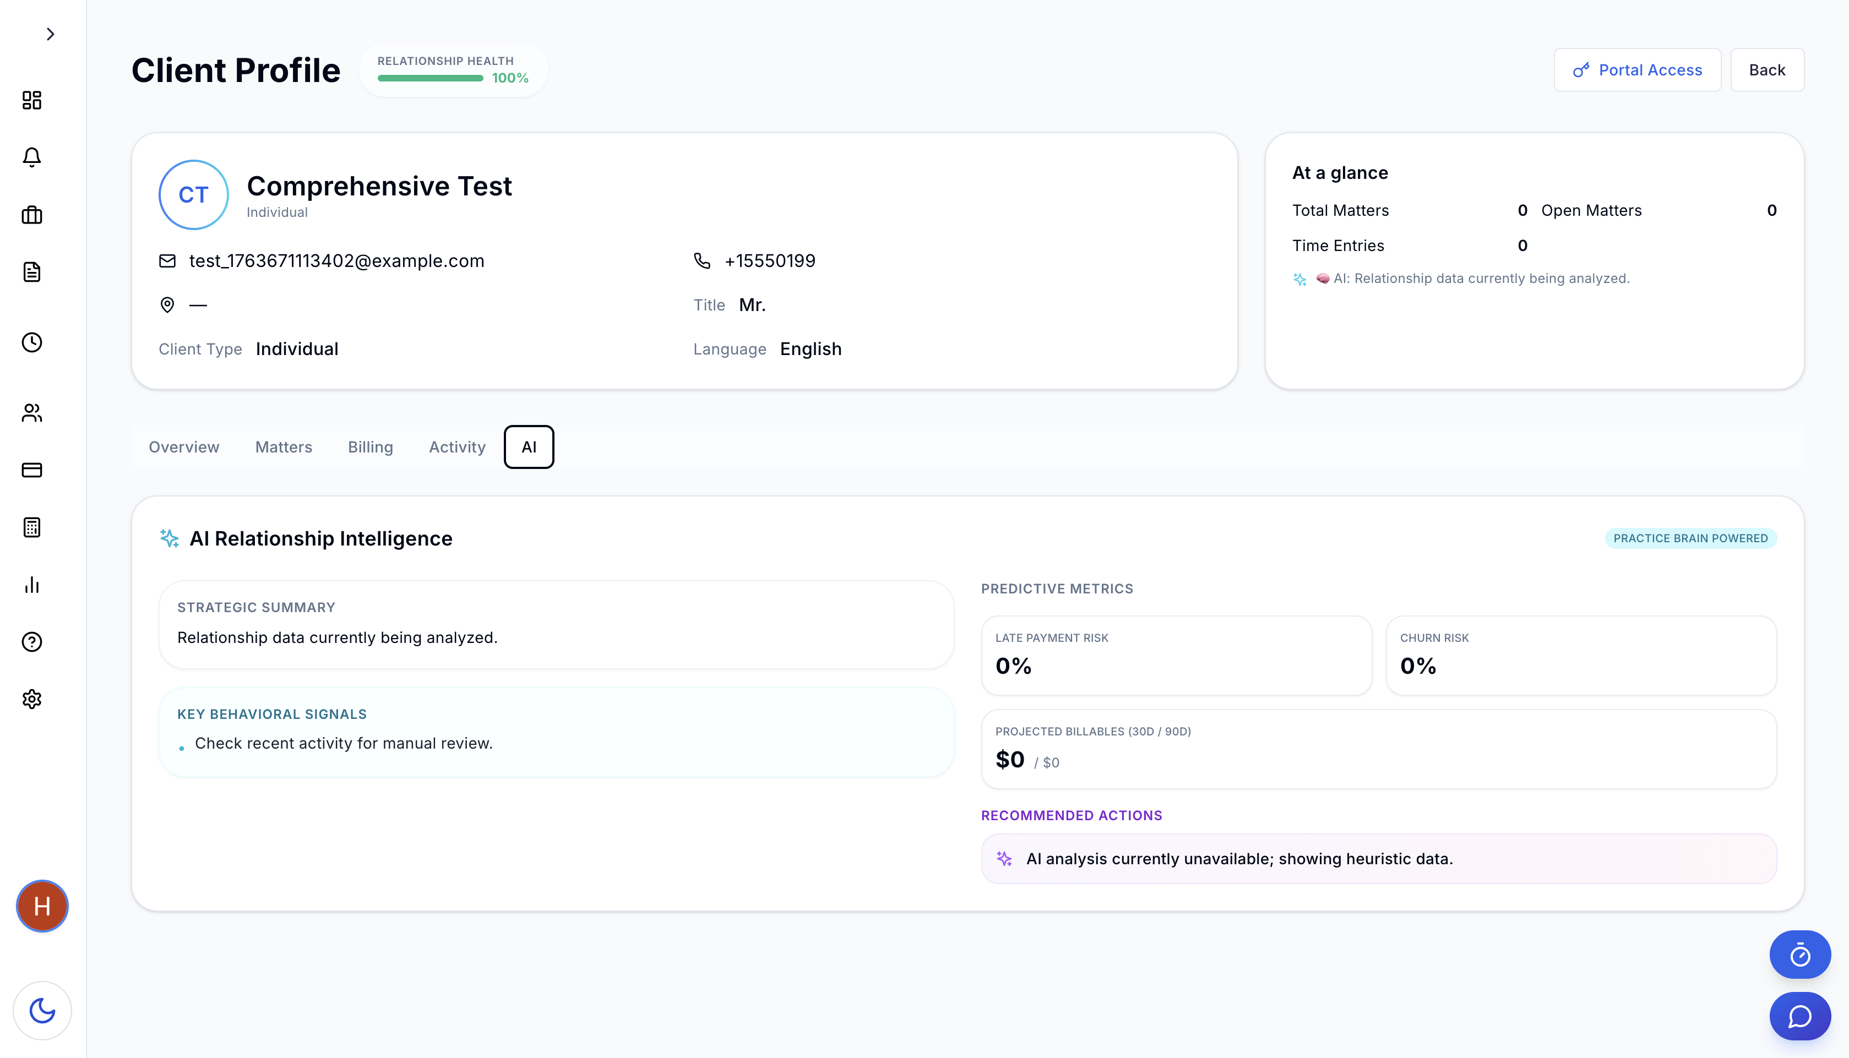Viewport: 1849px width, 1058px height.
Task: Click the Projected Billables $0 value
Action: coord(1009,760)
